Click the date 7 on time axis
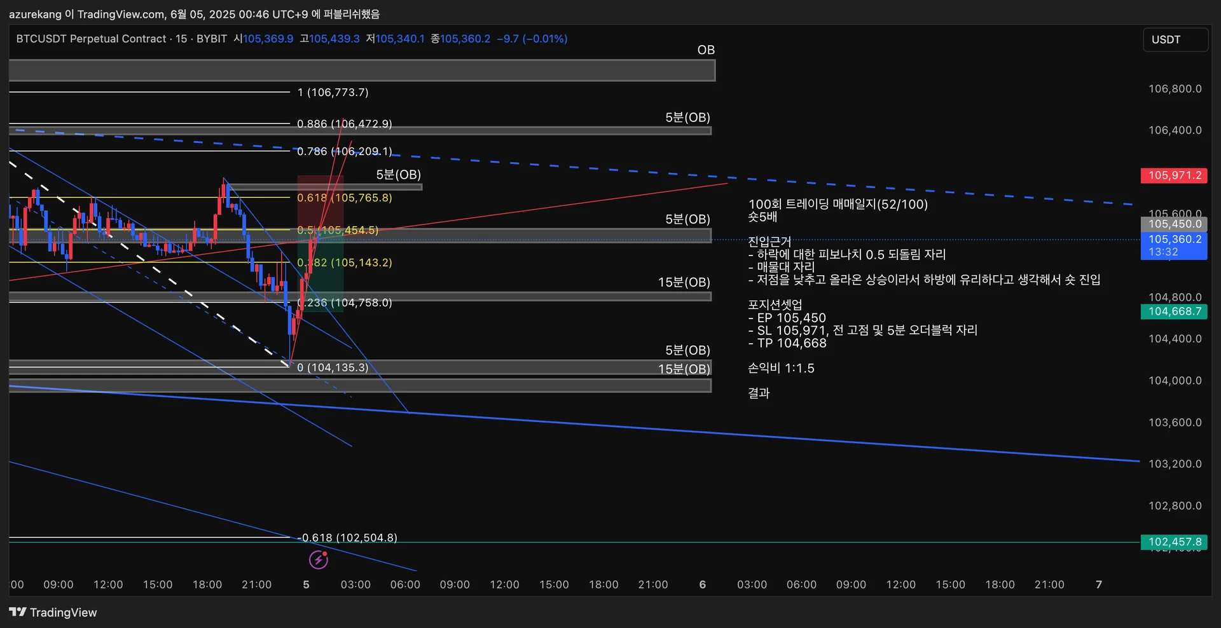1221x628 pixels. (x=1099, y=584)
